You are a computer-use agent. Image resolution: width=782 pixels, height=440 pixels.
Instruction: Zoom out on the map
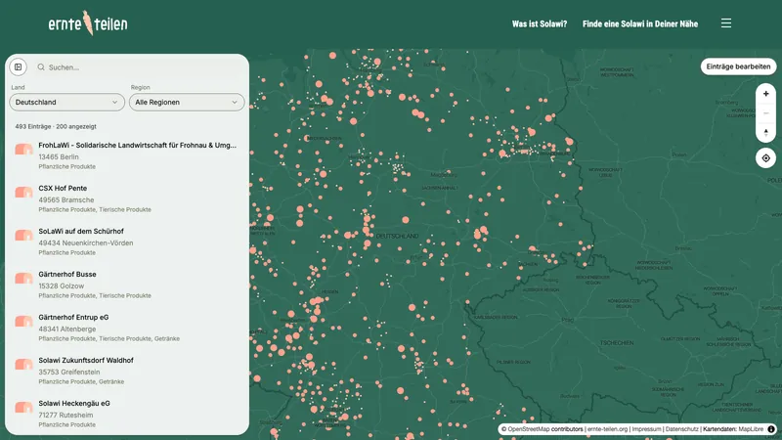coord(765,113)
